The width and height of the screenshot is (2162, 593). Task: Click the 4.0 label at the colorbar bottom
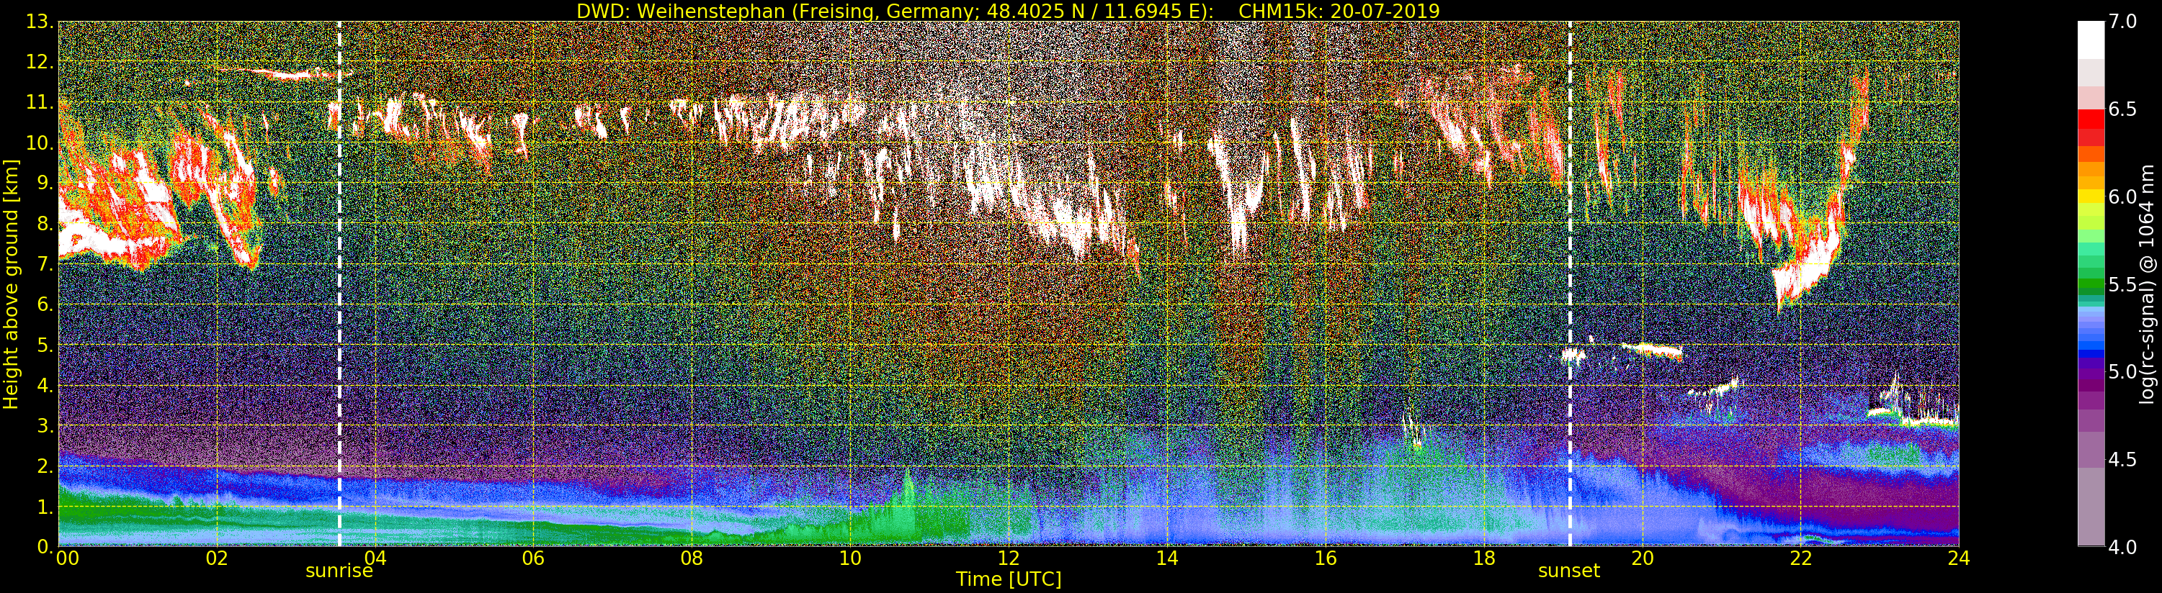point(2122,547)
